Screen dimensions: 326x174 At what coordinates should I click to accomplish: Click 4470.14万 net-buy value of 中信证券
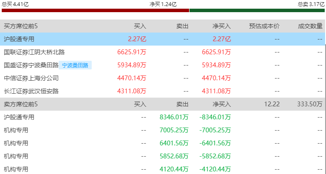(216, 78)
